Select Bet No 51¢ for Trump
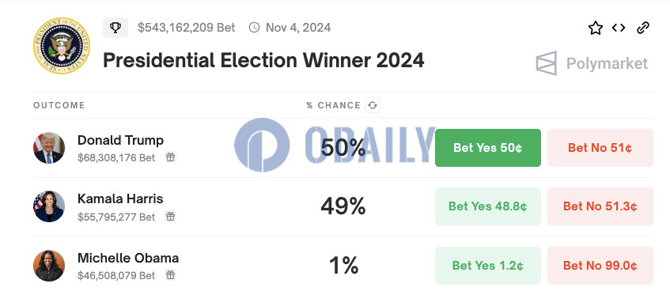Screen dimensions: 670x291 coord(600,148)
